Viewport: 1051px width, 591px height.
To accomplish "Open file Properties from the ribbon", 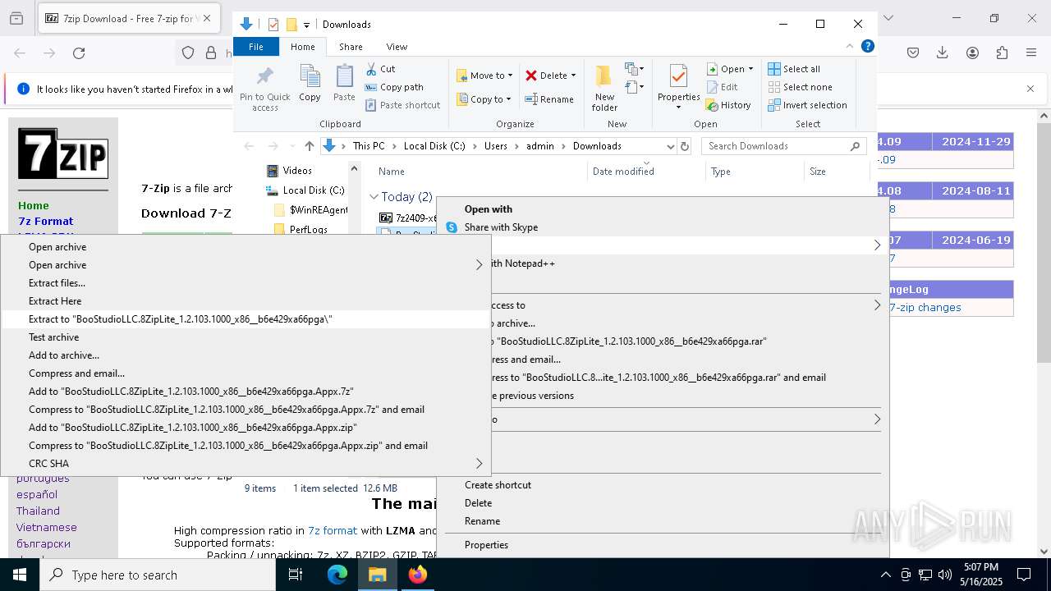I will [678, 87].
